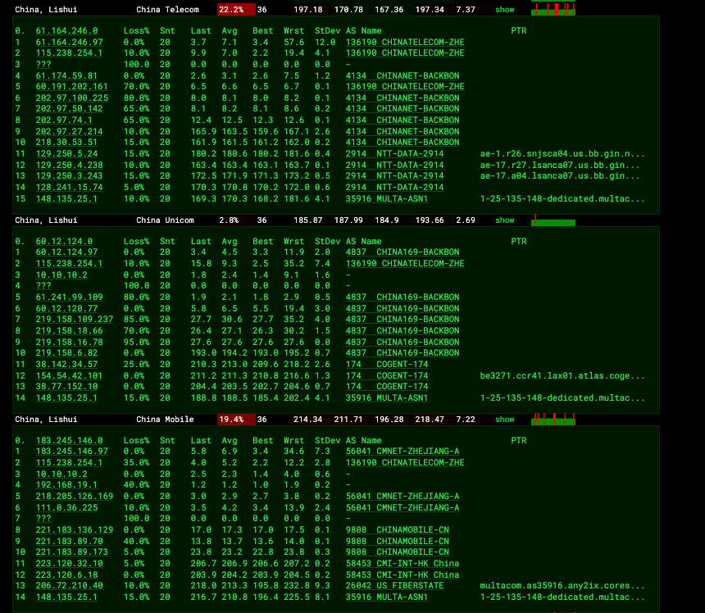This screenshot has height=613, width=705.
Task: Open IP address 183.245.146.97
Action: tap(72, 451)
